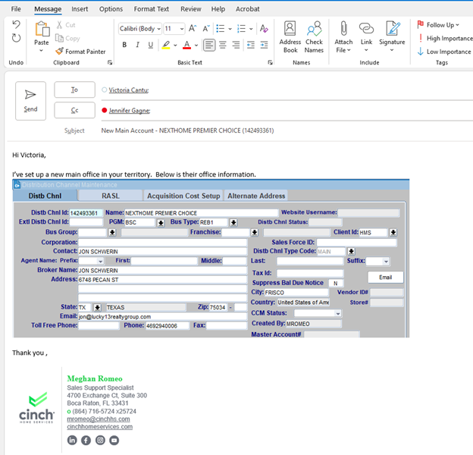Center align the text
The width and height of the screenshot is (473, 455).
pyautogui.click(x=223, y=45)
